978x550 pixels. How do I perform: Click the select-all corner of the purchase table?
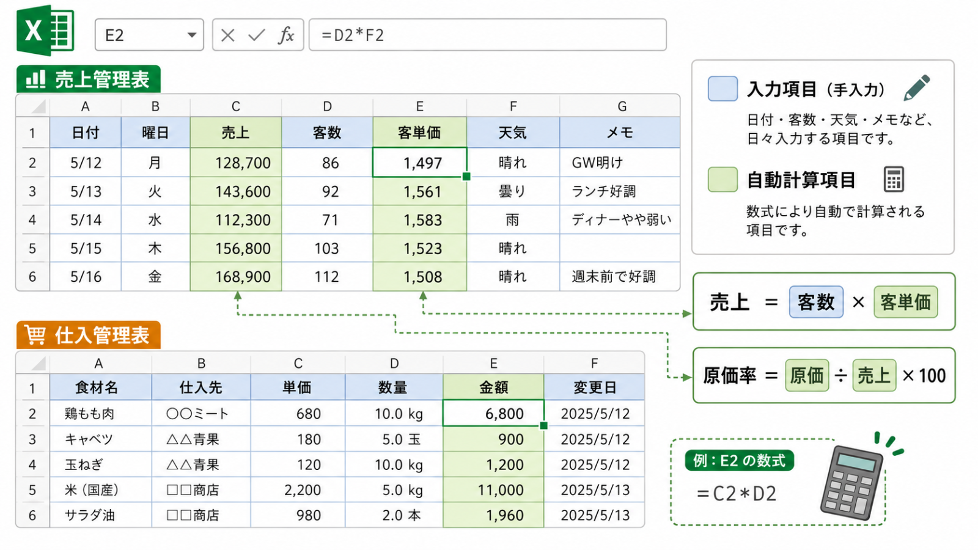click(32, 363)
